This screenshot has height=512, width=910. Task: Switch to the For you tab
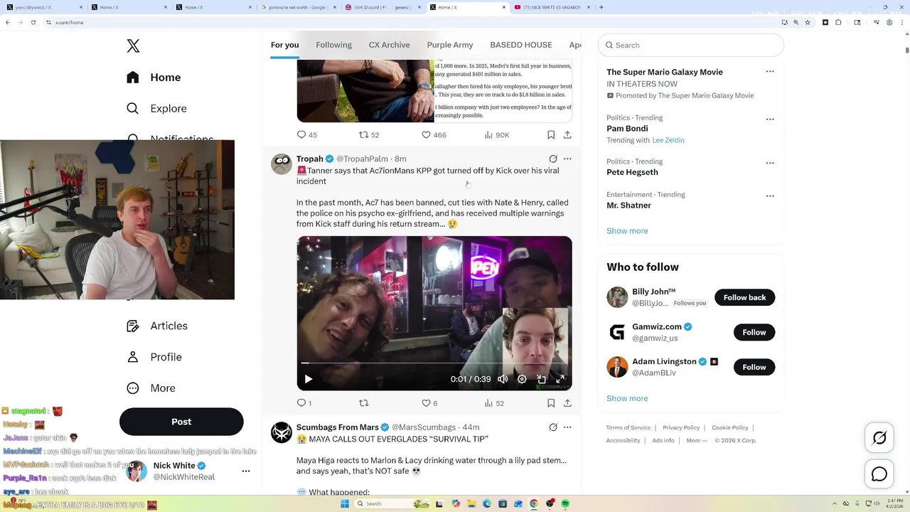coord(284,45)
